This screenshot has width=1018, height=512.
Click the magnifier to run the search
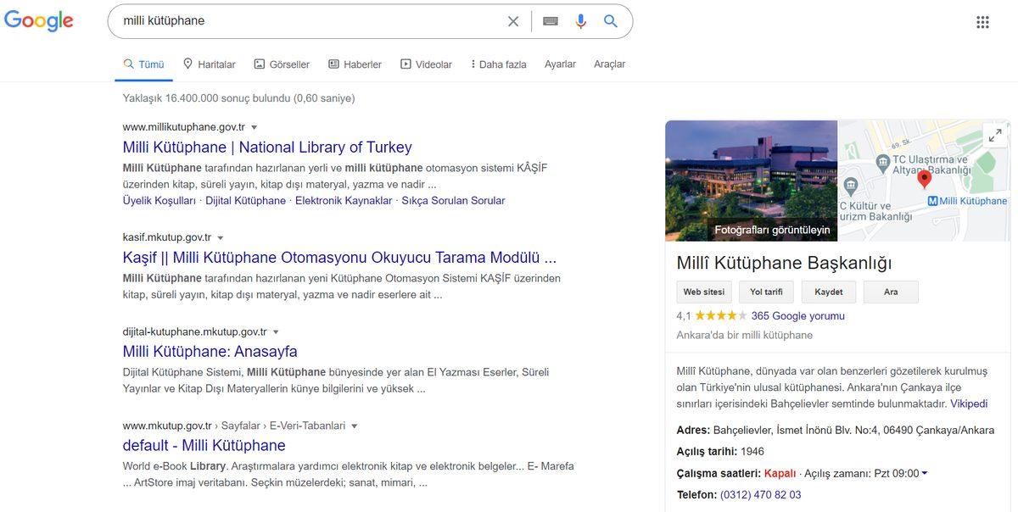(x=610, y=20)
